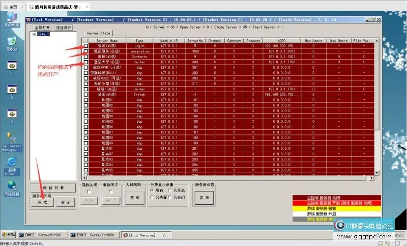Tick the 强制关闭 checkbox
407x246 pixels.
[x=89, y=192]
